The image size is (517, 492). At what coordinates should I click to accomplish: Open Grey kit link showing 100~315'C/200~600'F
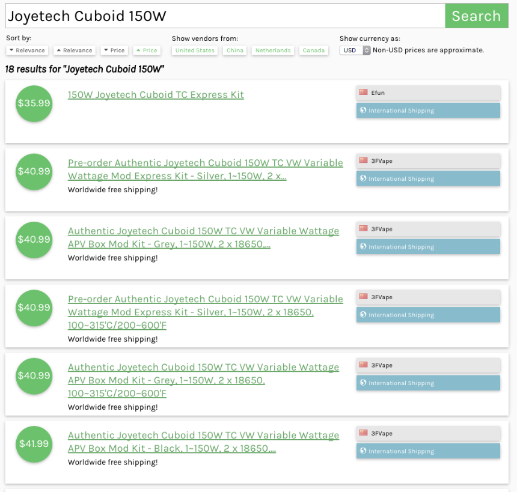(203, 380)
